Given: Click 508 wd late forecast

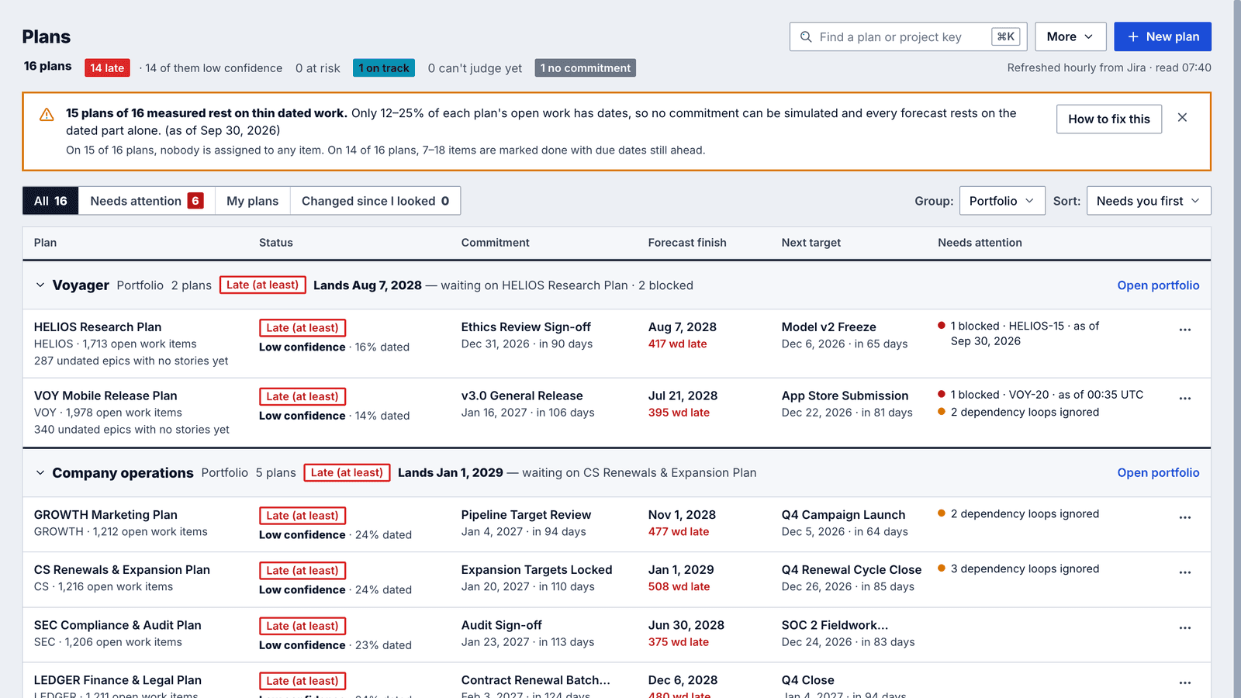Looking at the screenshot, I should [679, 586].
